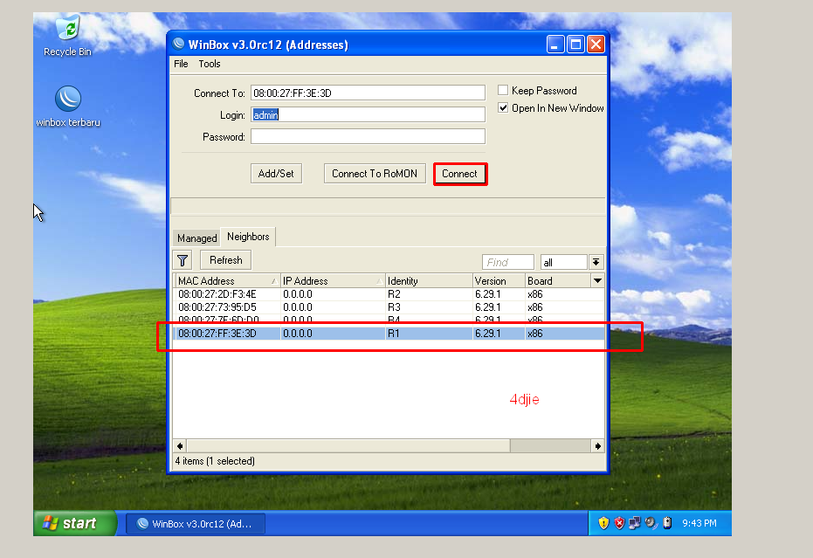
Task: Click the WinBox taskbar button
Action: [x=196, y=524]
